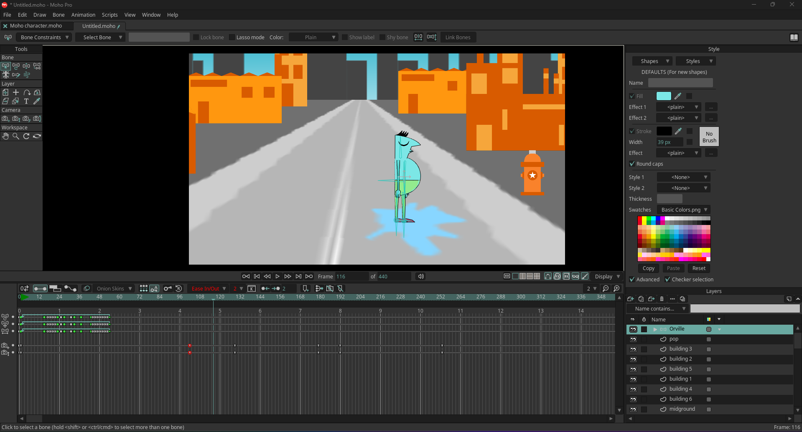802x432 pixels.
Task: Click the Paste style button
Action: 673,268
